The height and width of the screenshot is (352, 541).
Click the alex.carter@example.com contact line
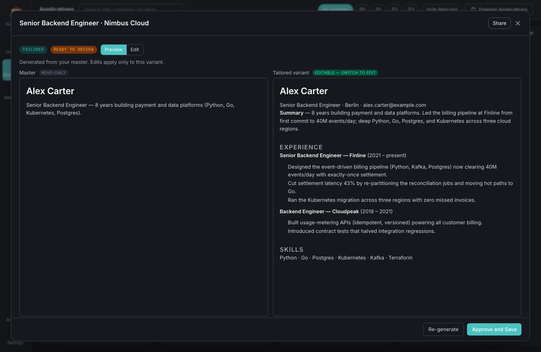353,105
